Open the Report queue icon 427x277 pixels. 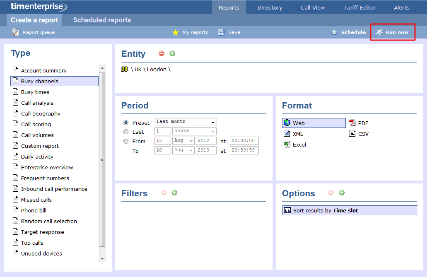pos(15,32)
